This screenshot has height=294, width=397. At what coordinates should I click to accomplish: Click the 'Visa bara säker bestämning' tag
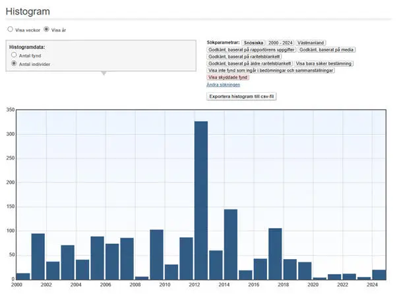pyautogui.click(x=323, y=63)
